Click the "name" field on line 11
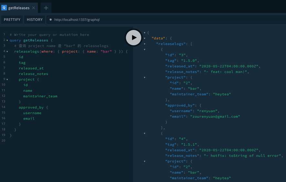 click(28, 91)
